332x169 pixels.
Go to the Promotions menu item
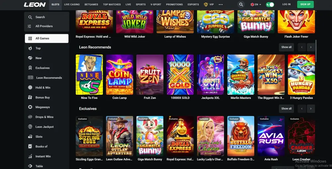174,4
